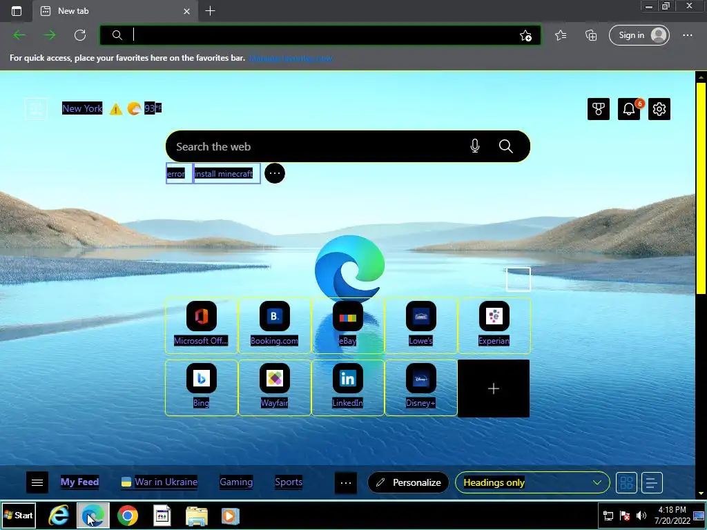Add this page to favorites star icon
The height and width of the screenshot is (530, 707).
(525, 36)
